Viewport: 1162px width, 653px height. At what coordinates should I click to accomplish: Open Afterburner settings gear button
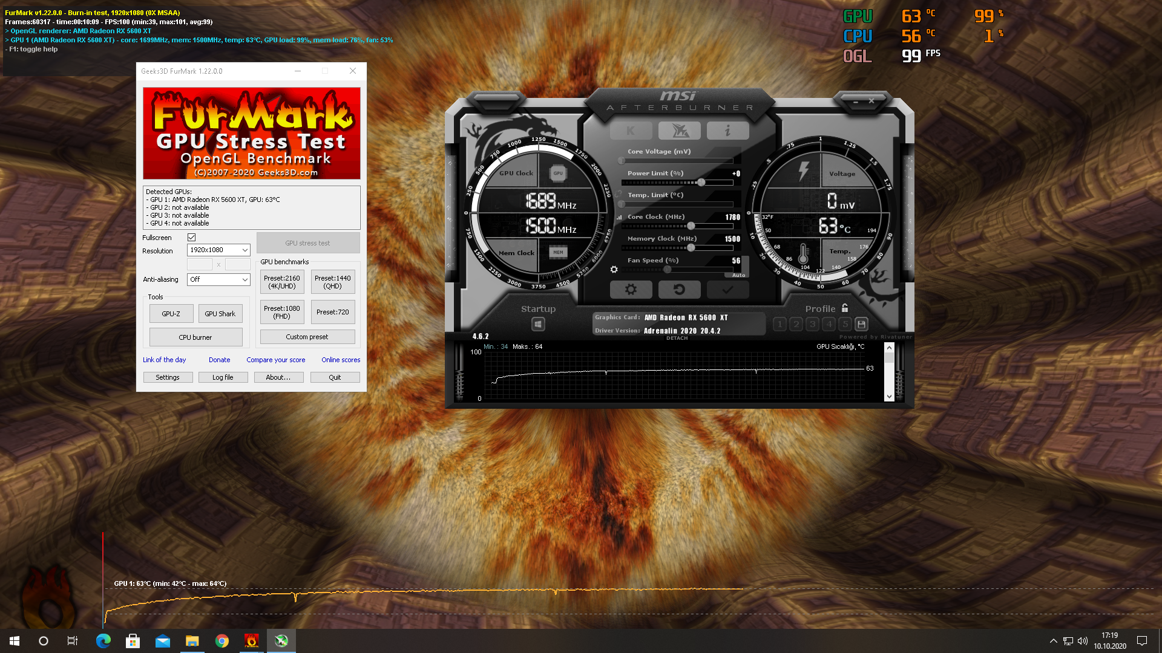pos(631,290)
